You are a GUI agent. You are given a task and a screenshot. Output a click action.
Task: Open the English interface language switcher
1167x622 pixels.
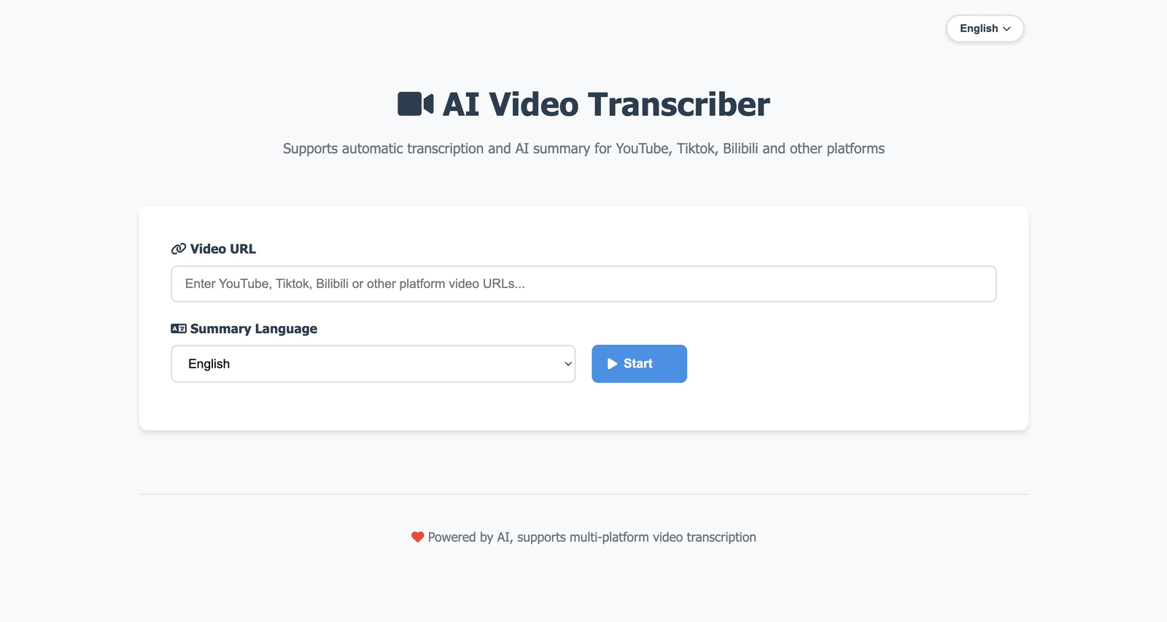985,28
